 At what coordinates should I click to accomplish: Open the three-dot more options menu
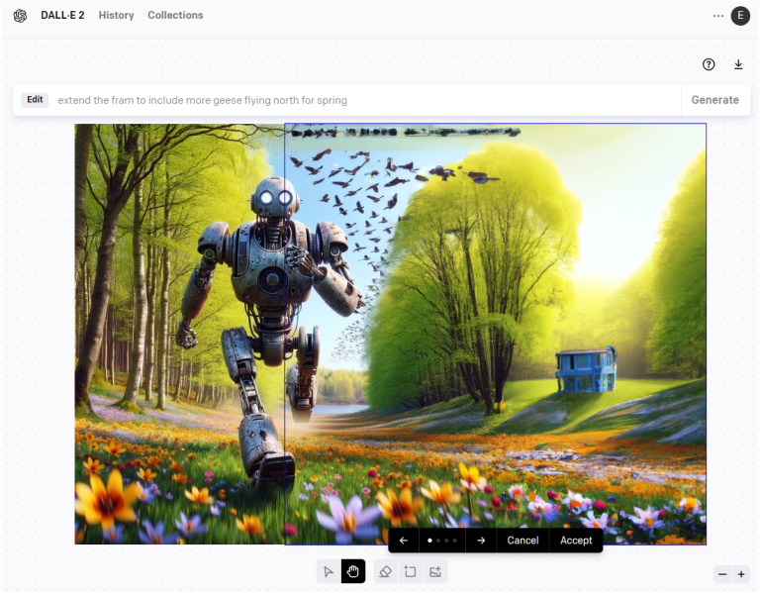(x=718, y=16)
